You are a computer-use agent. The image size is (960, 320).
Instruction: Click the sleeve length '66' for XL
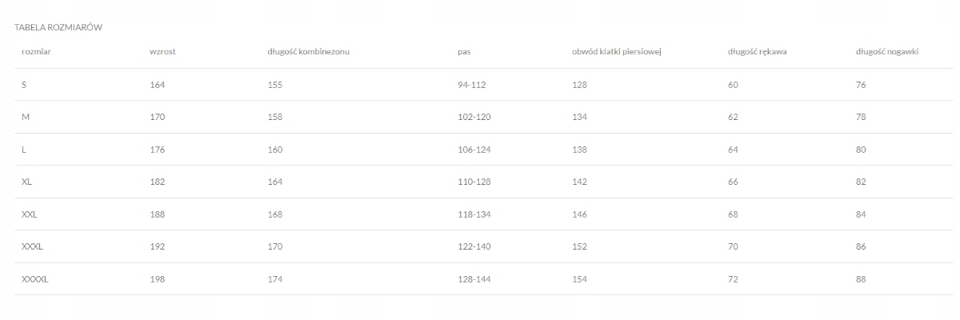(x=733, y=182)
